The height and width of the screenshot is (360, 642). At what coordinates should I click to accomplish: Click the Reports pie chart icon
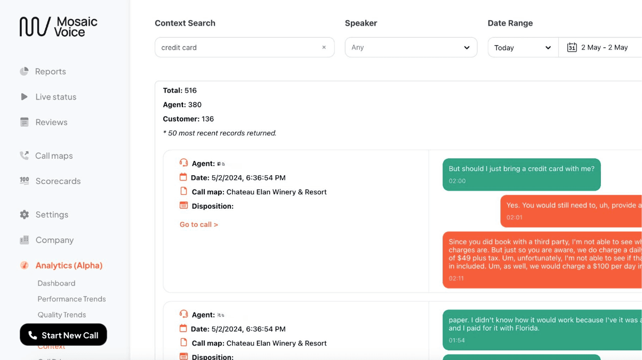tap(24, 71)
